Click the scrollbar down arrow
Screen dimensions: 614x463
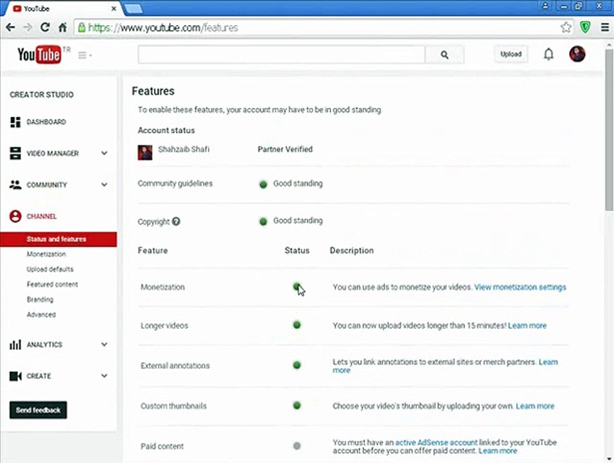[609, 458]
